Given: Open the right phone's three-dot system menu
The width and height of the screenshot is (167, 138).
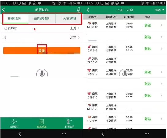Looking at the screenshot, I should [147, 134].
